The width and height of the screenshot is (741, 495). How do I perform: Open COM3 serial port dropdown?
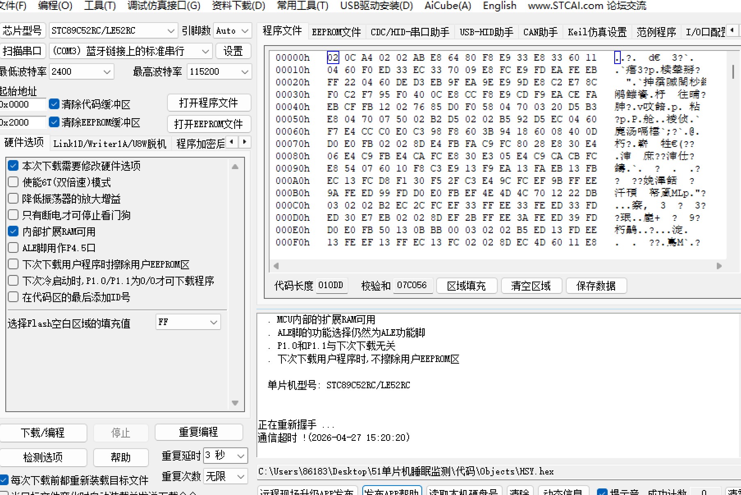[130, 51]
